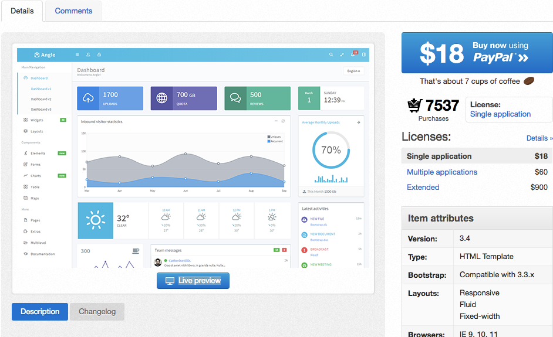Click the Angle logo in preview

[x=45, y=55]
